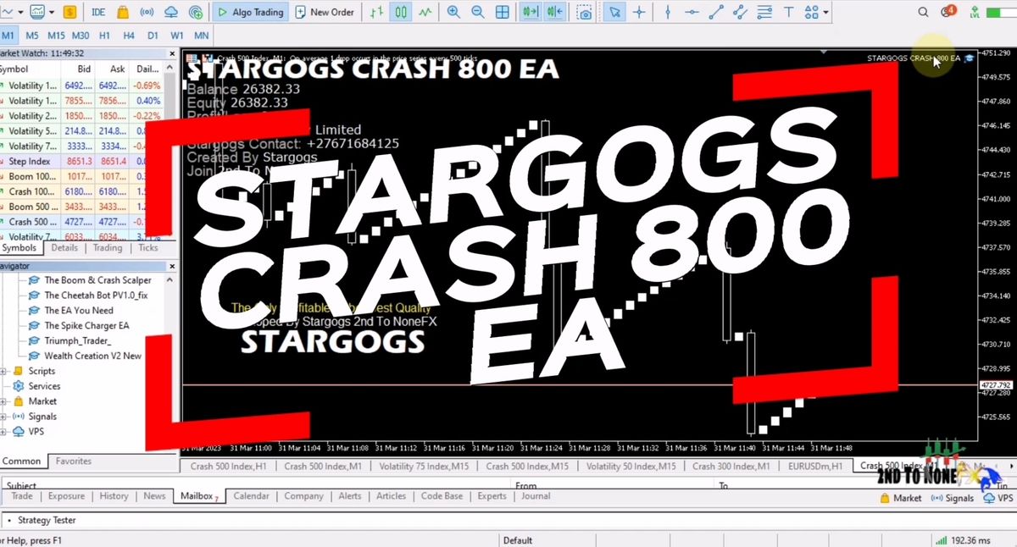This screenshot has width=1017, height=547.
Task: Click the New Order button
Action: (323, 12)
